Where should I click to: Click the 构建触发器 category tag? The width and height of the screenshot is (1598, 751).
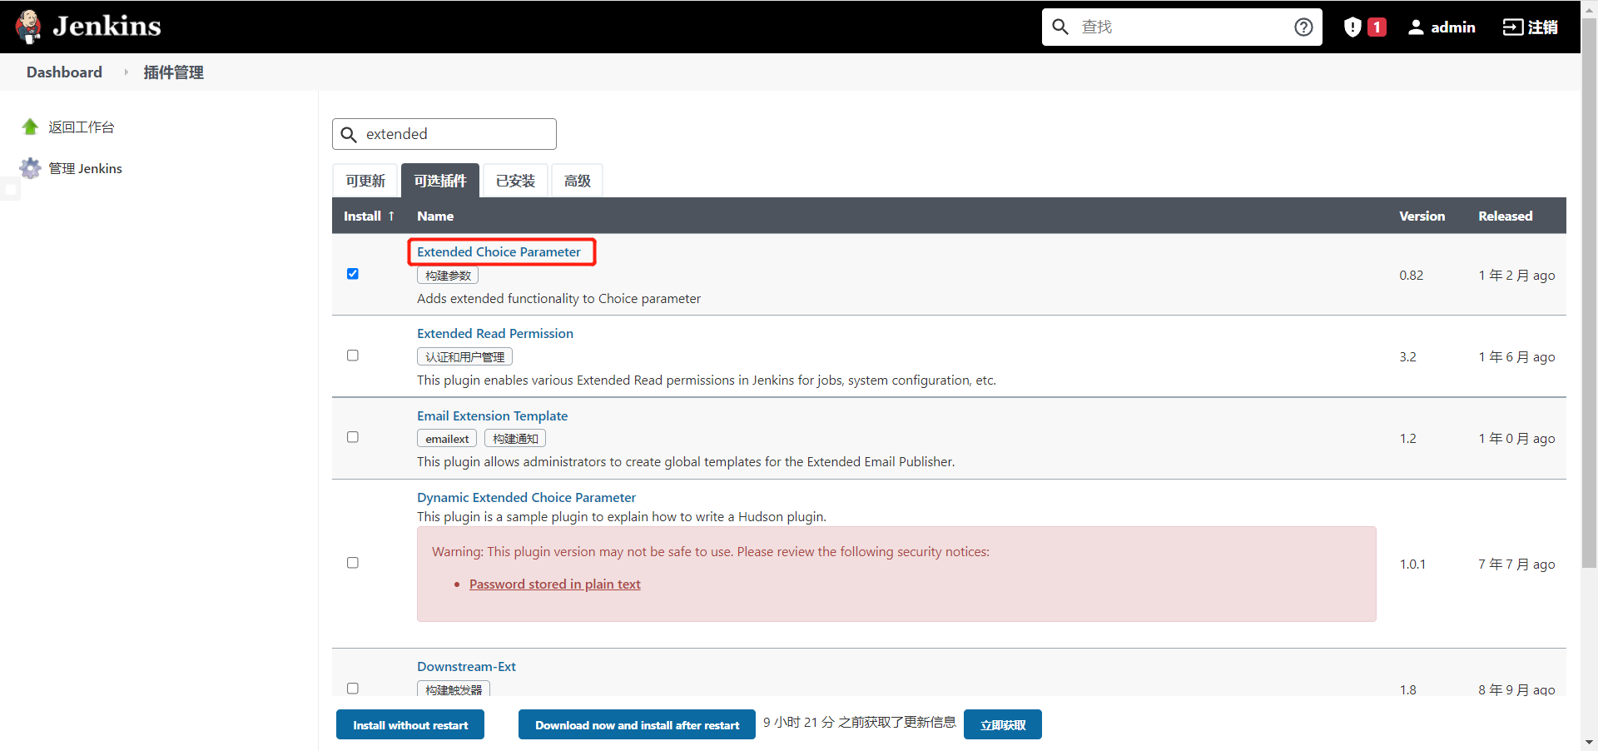(x=454, y=689)
